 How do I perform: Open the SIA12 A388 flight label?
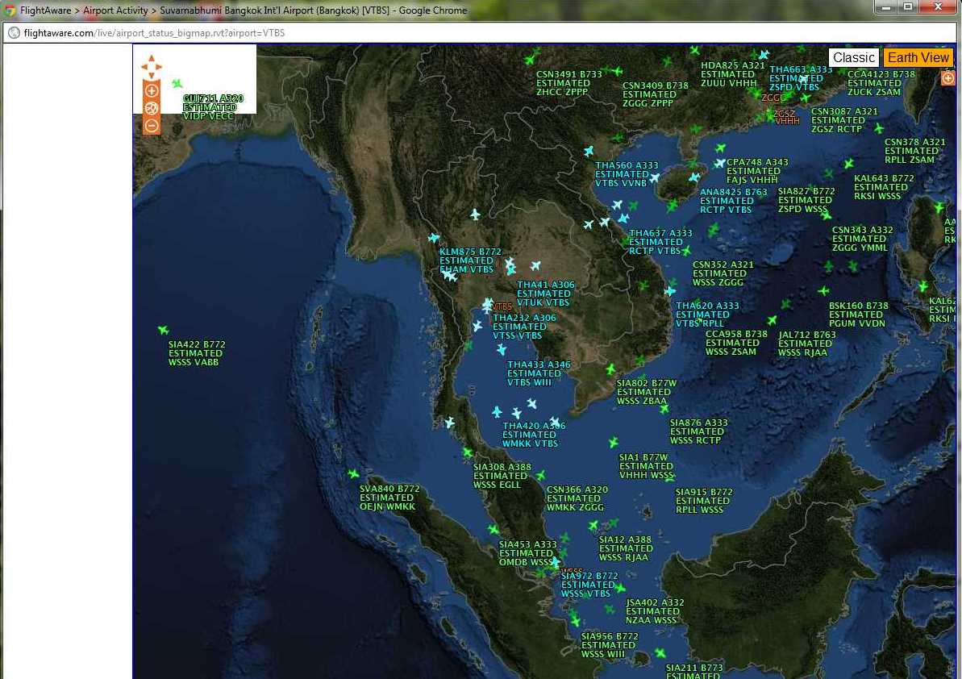[x=625, y=548]
